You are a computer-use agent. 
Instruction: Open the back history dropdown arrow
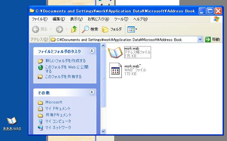point(51,29)
